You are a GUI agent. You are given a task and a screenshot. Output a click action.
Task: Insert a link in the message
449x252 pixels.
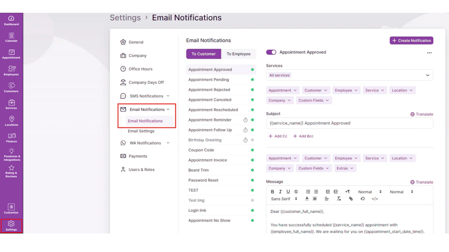pyautogui.click(x=351, y=199)
